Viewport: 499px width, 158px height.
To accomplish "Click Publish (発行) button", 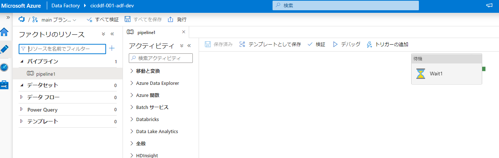I will (177, 20).
